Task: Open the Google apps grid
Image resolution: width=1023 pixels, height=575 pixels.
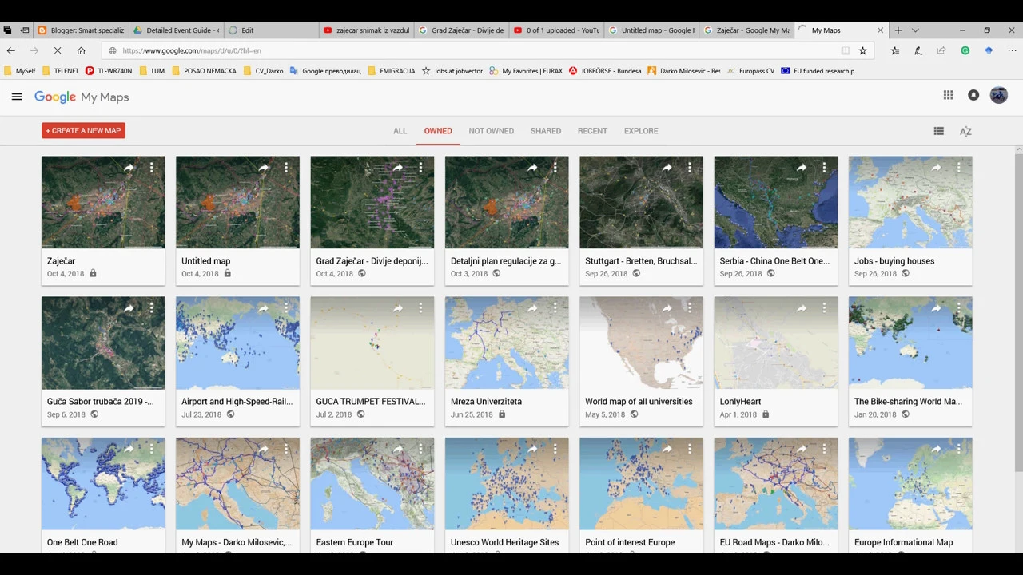Action: (948, 95)
